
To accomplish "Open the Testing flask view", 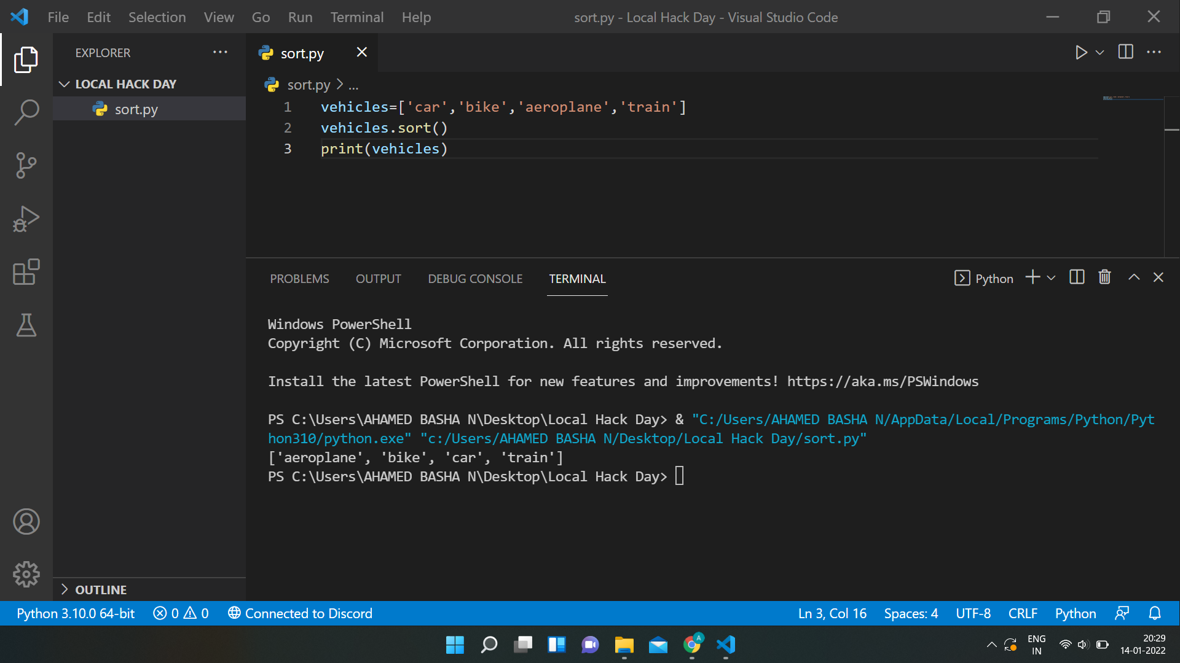I will pyautogui.click(x=26, y=325).
